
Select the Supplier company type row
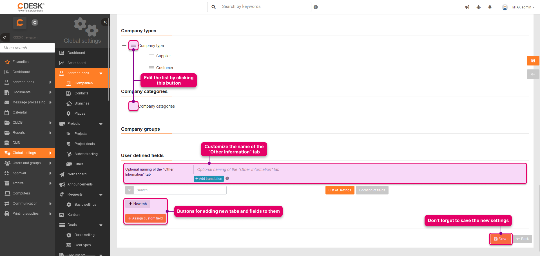[163, 56]
